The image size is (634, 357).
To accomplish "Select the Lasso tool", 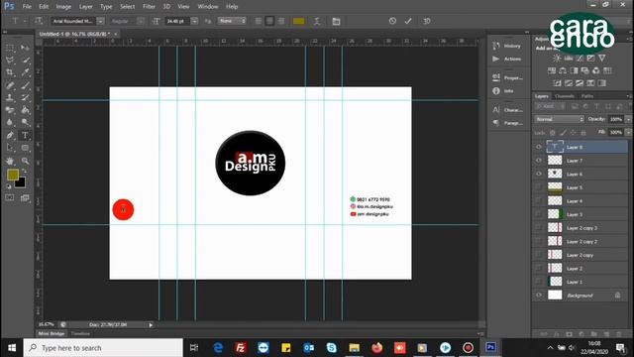I will pyautogui.click(x=10, y=60).
